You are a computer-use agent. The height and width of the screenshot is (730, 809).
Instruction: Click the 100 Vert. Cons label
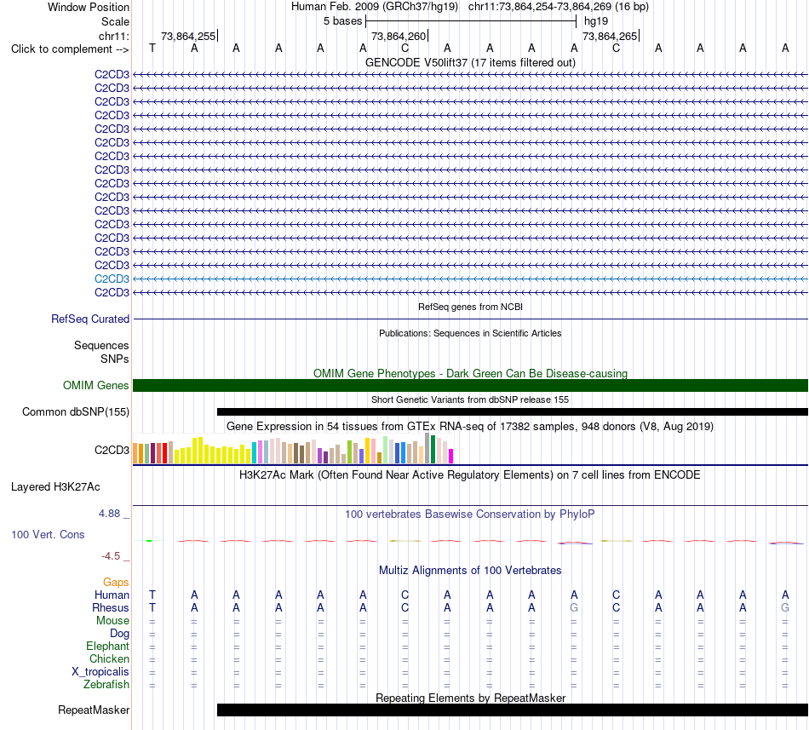click(x=48, y=534)
